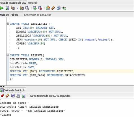Switch to the Hoja de Trabajo de SQL tab

tap(13, 3)
